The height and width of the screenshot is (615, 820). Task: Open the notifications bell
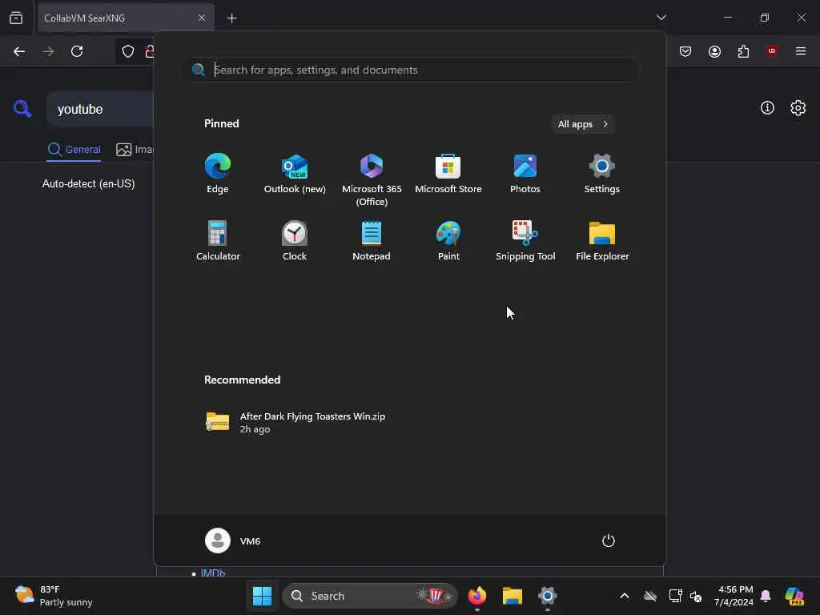click(766, 596)
